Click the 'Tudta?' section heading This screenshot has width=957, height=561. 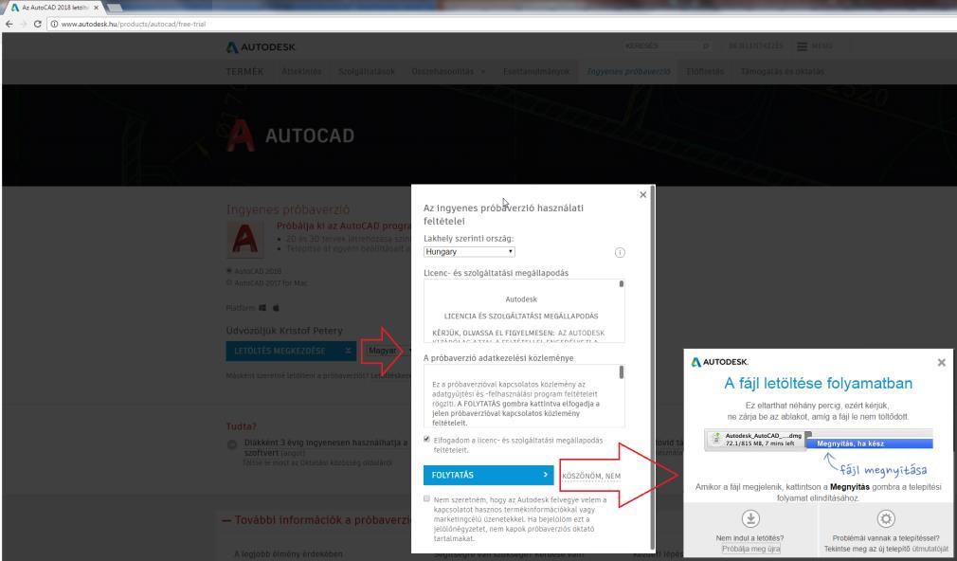pyautogui.click(x=242, y=426)
